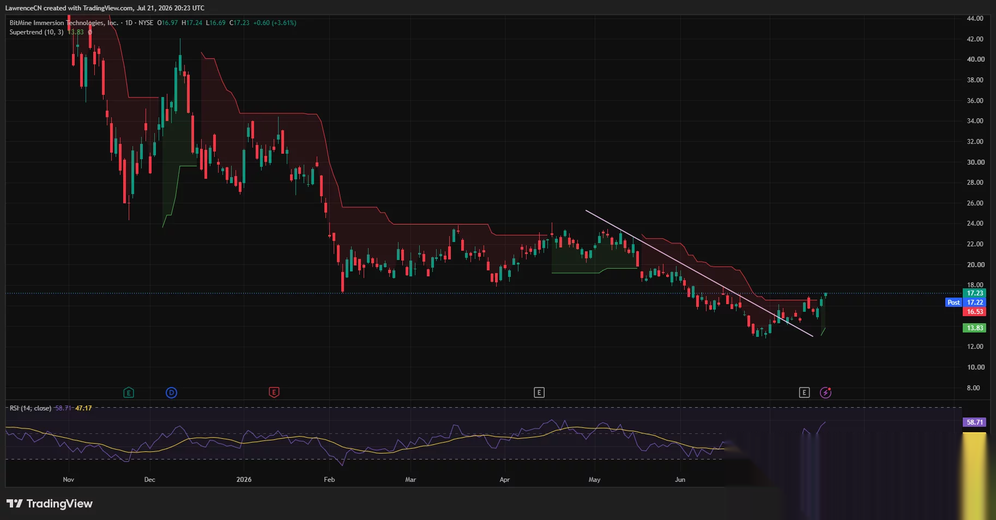Click the green earnings E marker near November

(x=129, y=392)
